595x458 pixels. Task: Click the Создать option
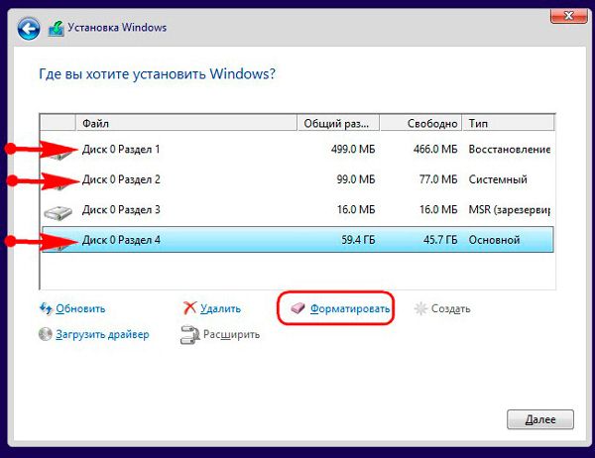tap(450, 308)
